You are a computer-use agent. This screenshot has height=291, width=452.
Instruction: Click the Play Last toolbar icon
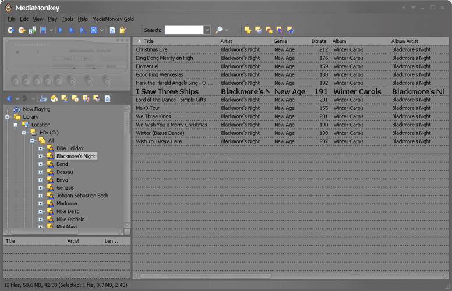pyautogui.click(x=83, y=30)
